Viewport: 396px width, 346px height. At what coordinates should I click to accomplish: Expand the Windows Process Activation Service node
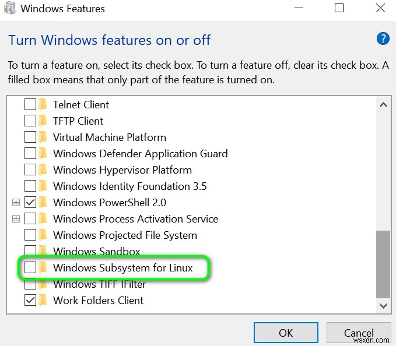[16, 219]
